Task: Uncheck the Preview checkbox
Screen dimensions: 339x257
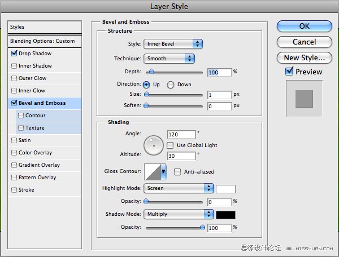Action: pyautogui.click(x=289, y=72)
